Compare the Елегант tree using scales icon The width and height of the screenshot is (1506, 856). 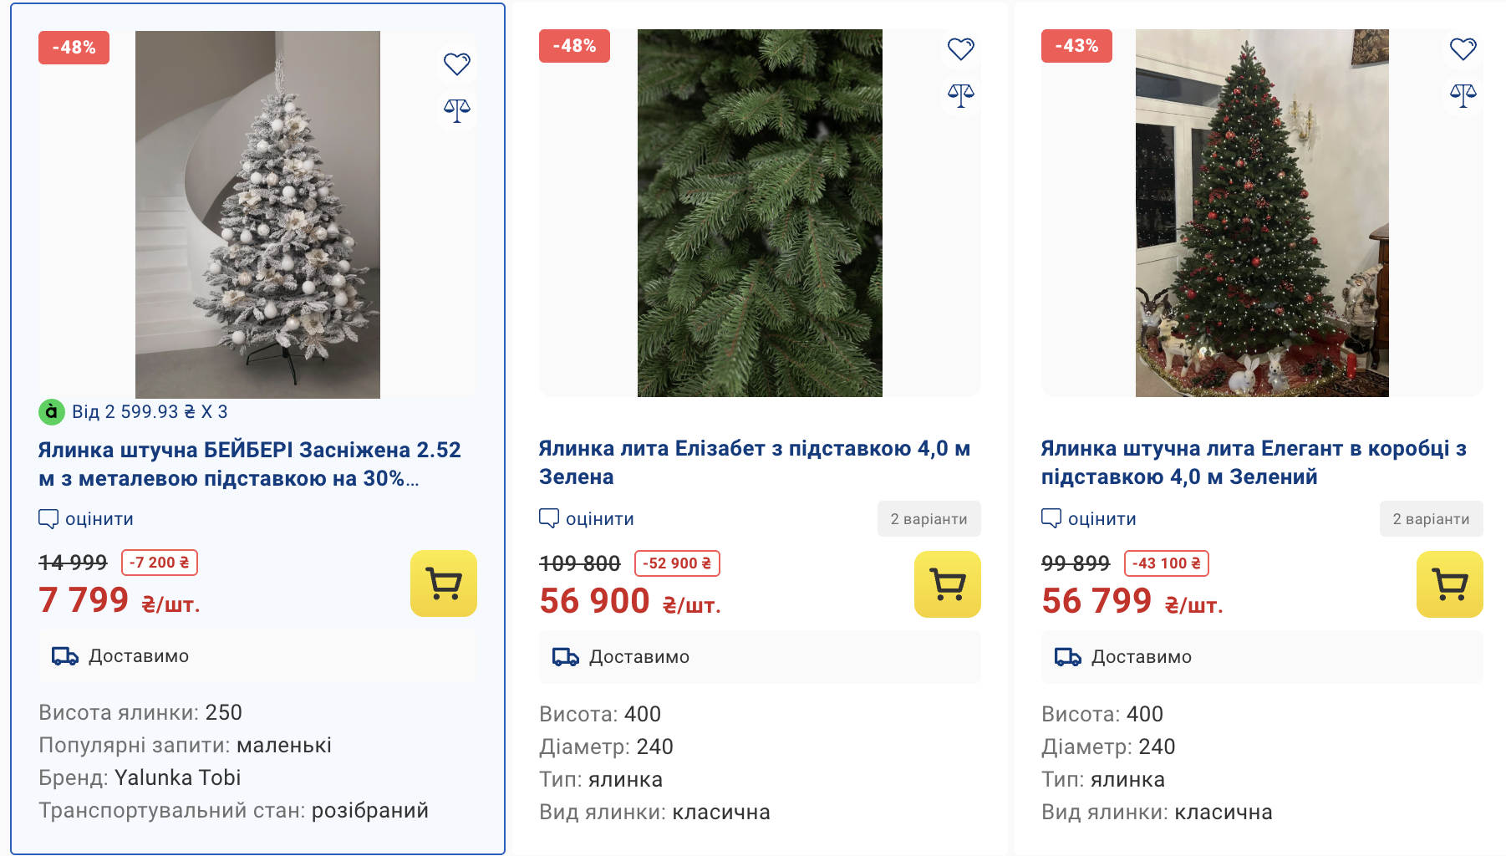pyautogui.click(x=1463, y=94)
